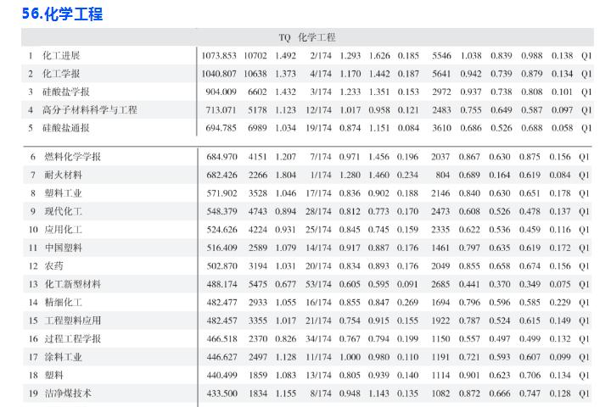Select 洁净煤技术 in the last row

click(x=67, y=393)
